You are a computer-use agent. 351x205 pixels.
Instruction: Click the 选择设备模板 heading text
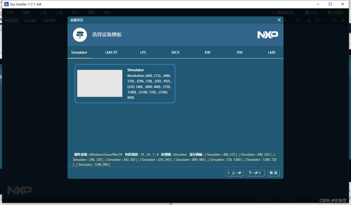point(107,35)
